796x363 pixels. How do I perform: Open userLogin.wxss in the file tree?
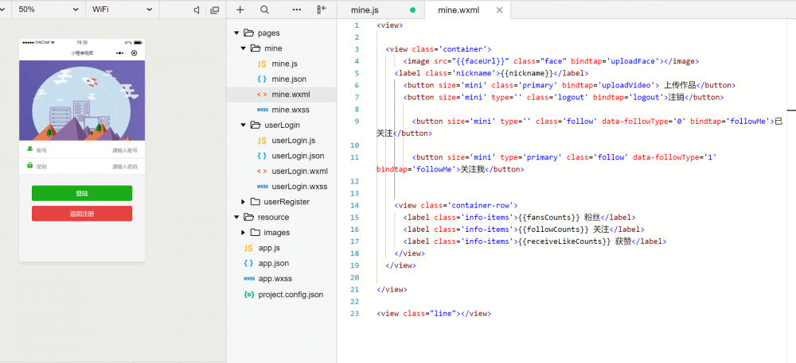tap(298, 187)
